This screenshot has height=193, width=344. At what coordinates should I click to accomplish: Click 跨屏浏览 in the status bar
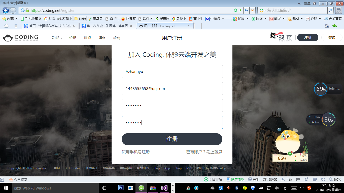click(x=235, y=179)
